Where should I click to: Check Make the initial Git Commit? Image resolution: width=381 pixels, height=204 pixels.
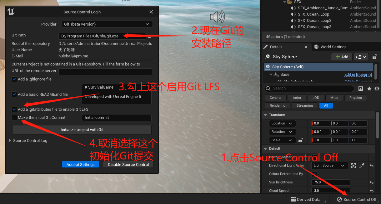14,118
